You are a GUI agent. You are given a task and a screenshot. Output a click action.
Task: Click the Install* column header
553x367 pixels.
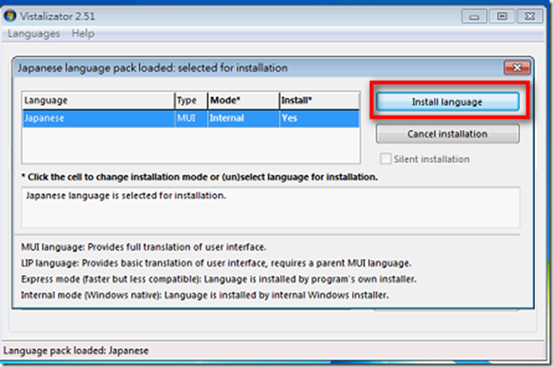[319, 101]
